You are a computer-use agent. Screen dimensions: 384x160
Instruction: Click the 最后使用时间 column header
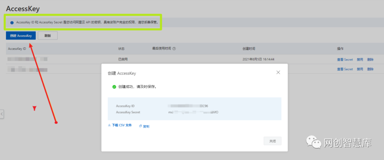click(162, 49)
